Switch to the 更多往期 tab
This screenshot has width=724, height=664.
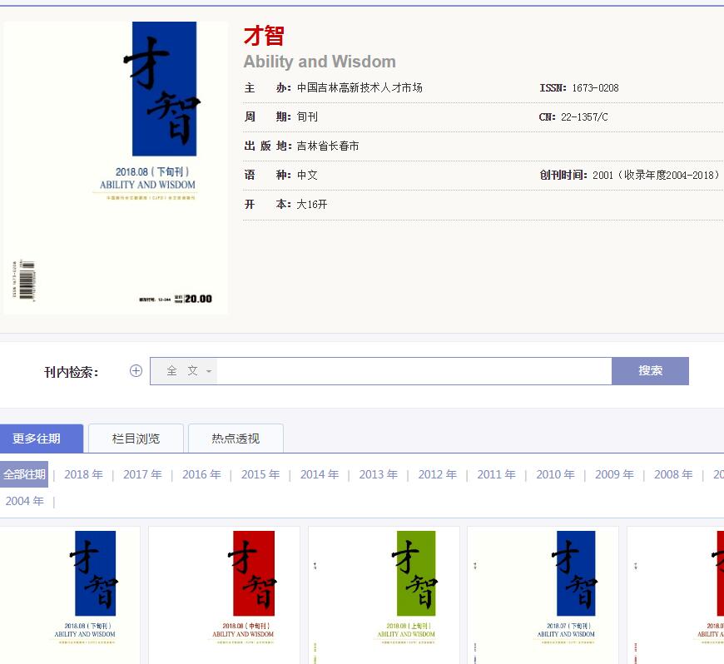41,439
